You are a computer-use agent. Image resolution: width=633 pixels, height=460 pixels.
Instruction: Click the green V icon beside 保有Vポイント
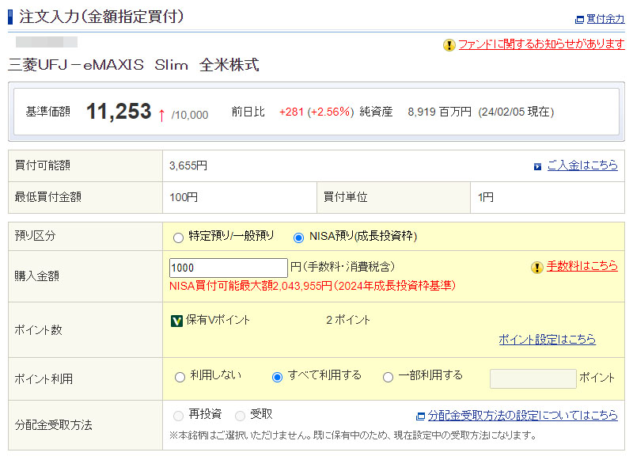pyautogui.click(x=177, y=321)
